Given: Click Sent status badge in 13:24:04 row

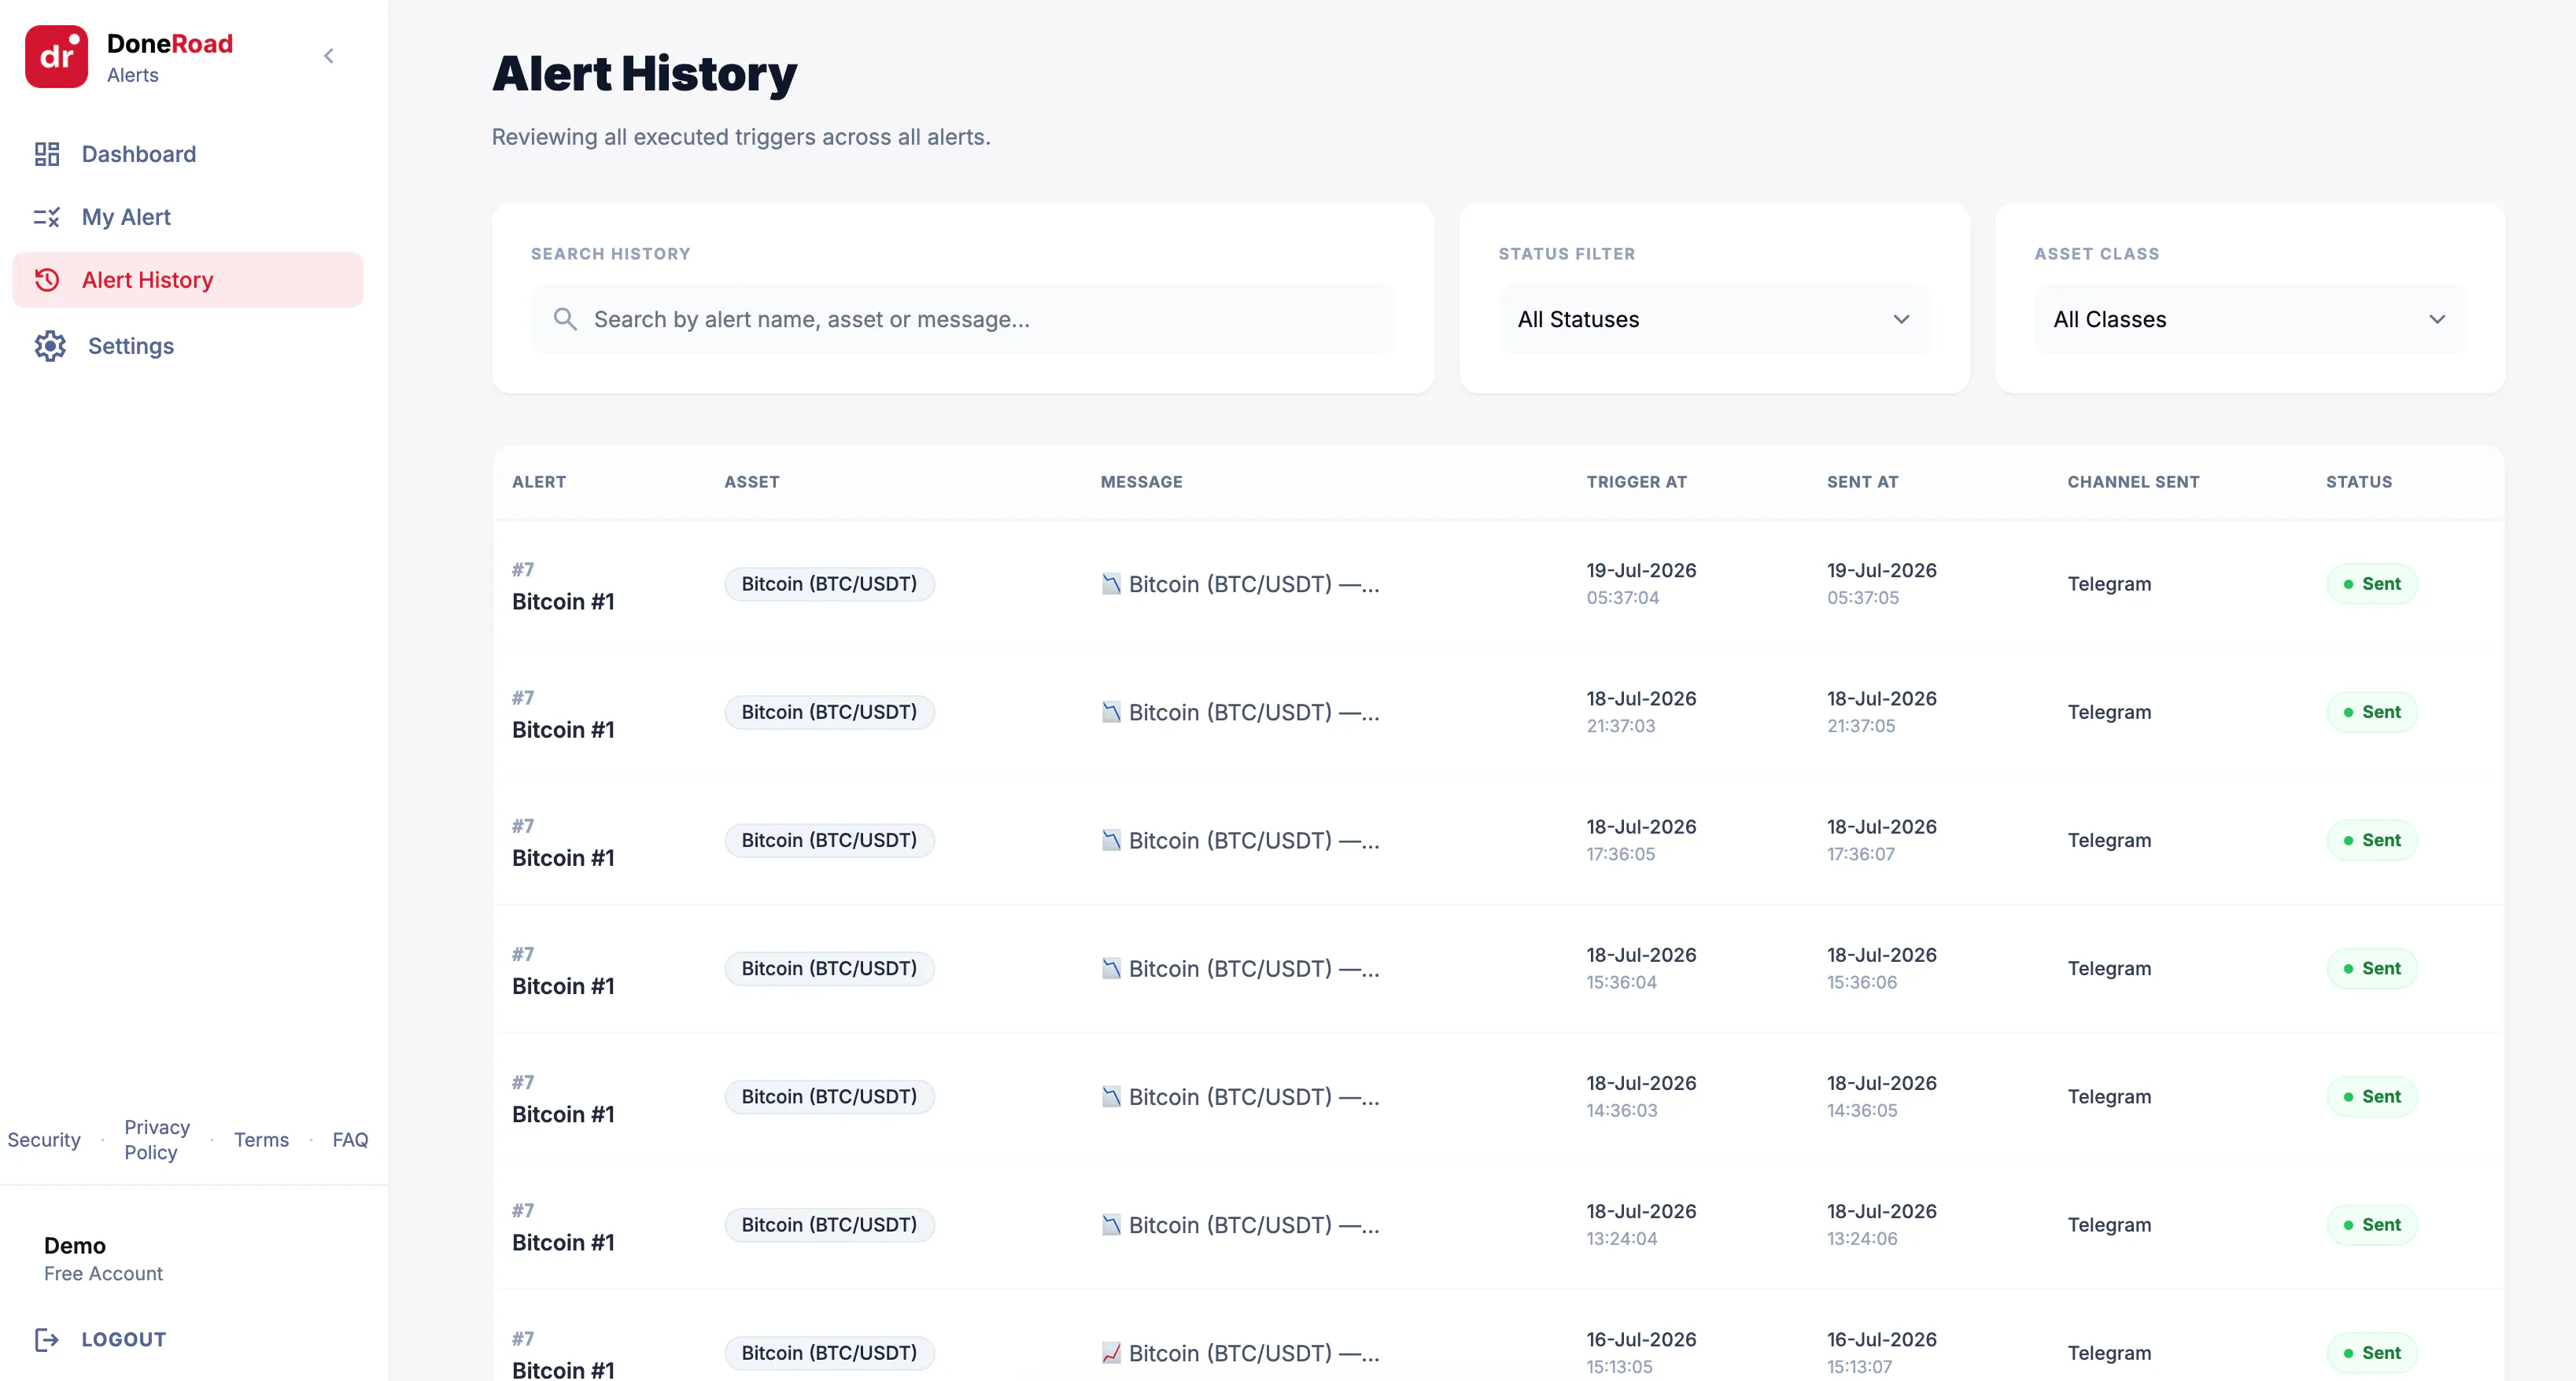Looking at the screenshot, I should (2372, 1224).
